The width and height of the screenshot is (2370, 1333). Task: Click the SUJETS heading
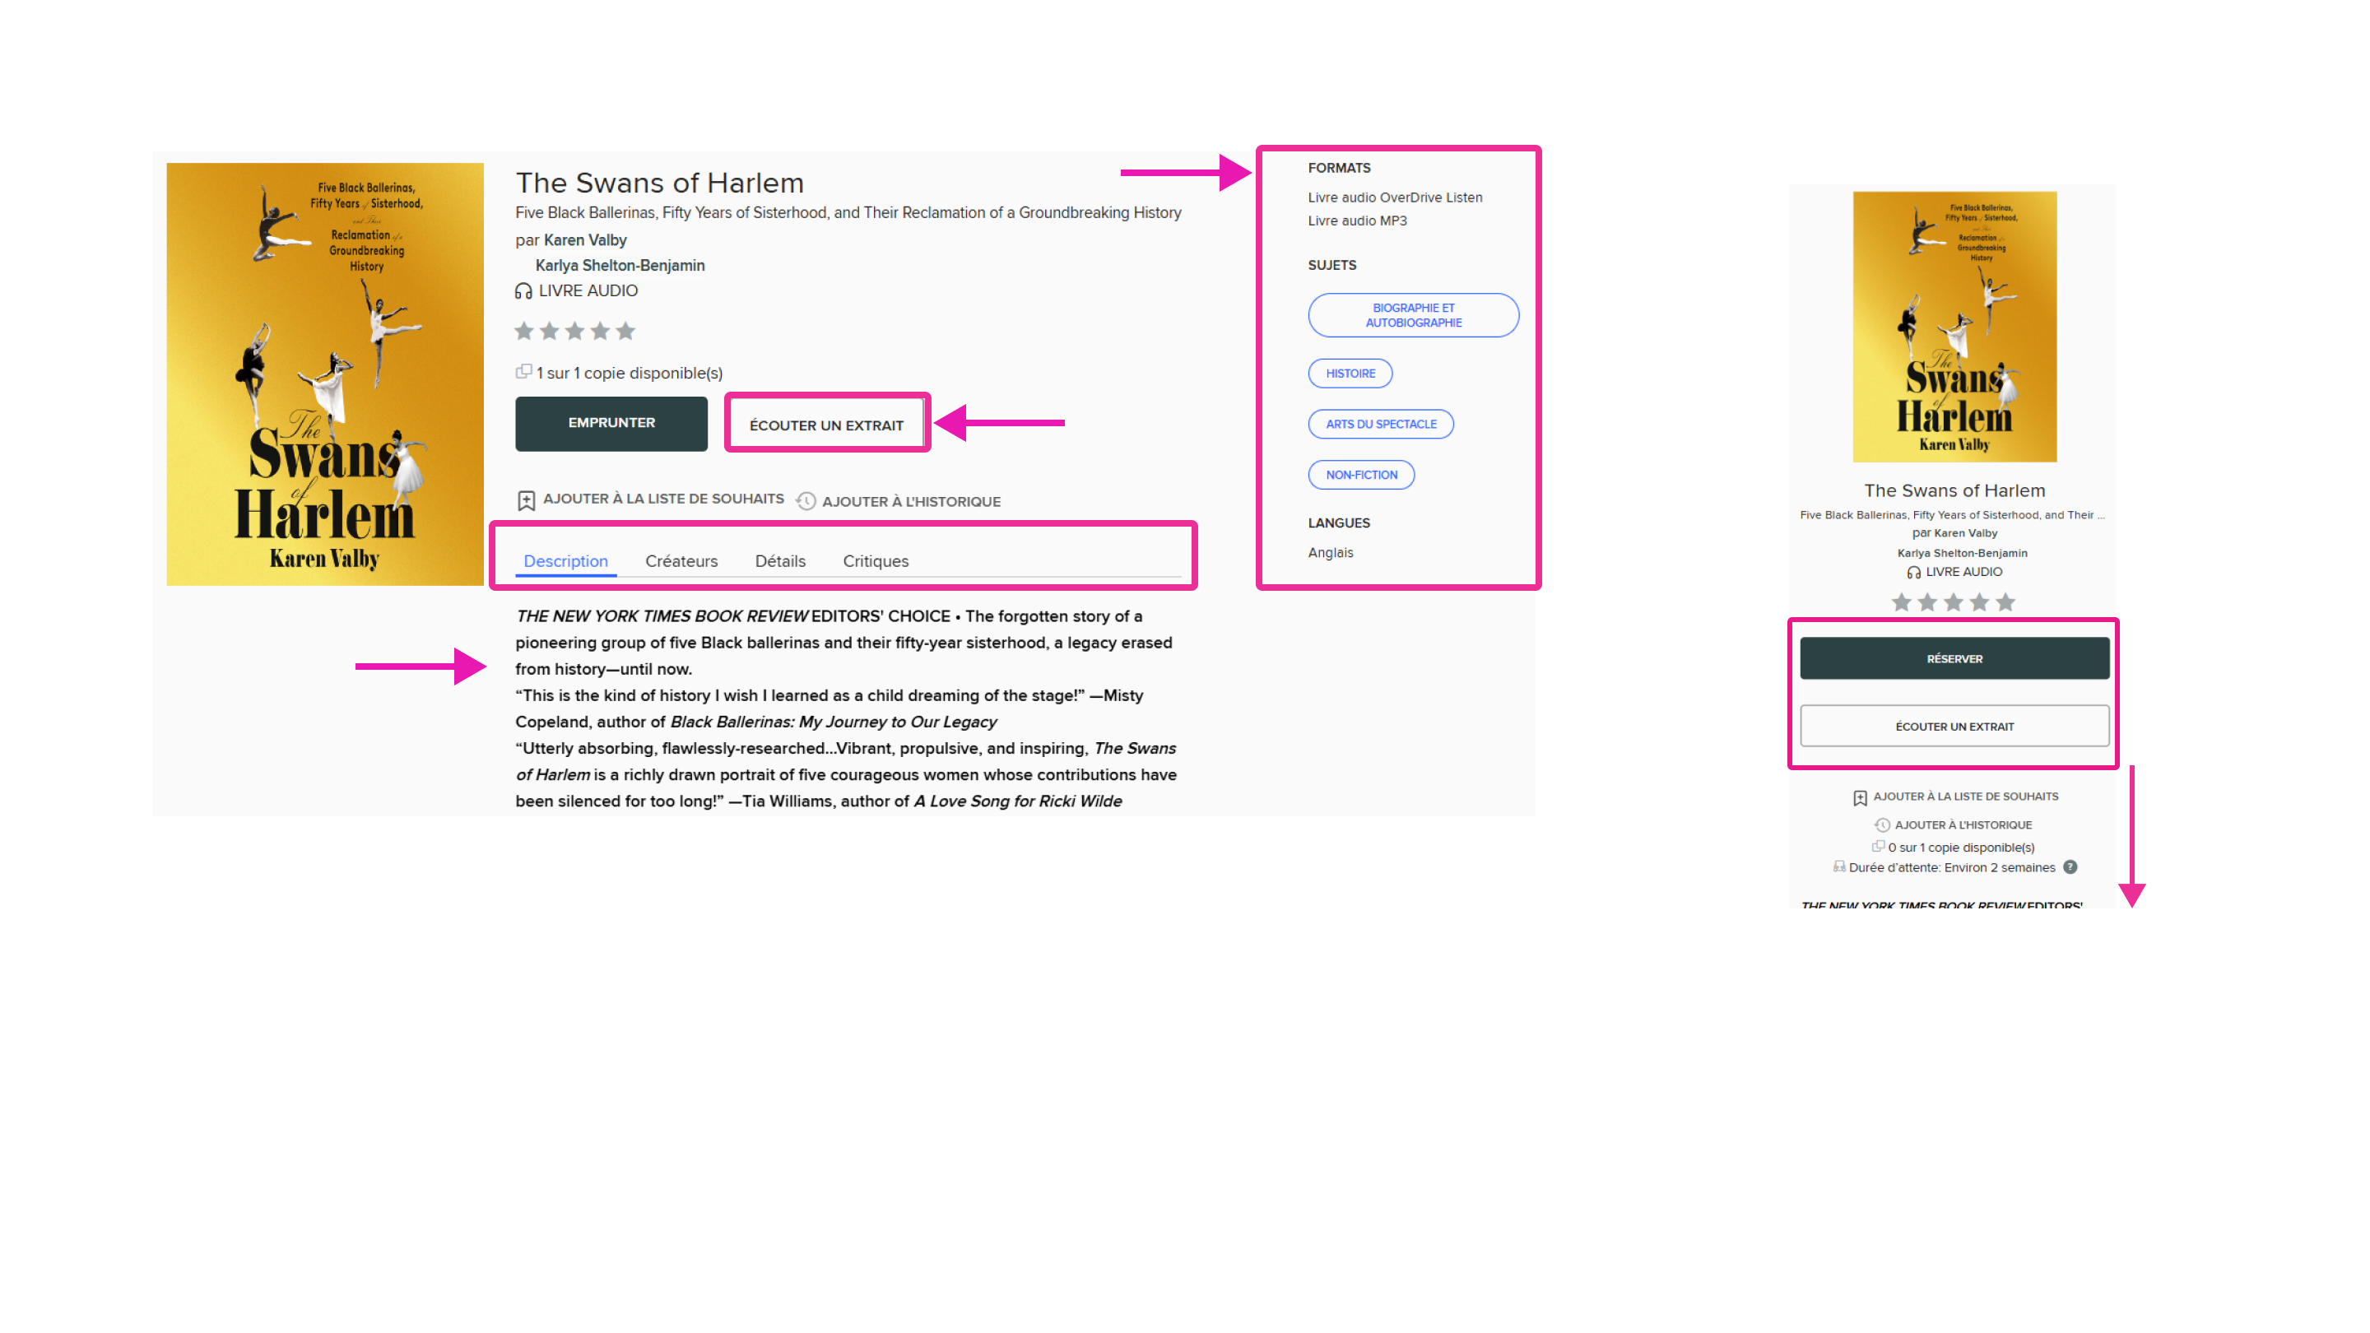[1331, 265]
